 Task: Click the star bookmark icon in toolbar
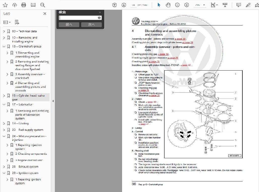[x=5, y=5]
